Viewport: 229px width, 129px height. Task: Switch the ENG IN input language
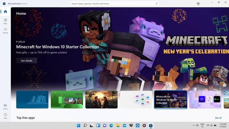[202, 125]
